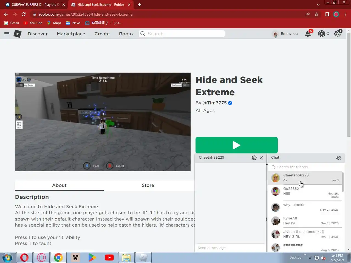Open chat settings gear for Cheetah56229
The width and height of the screenshot is (351, 263).
tap(254, 158)
